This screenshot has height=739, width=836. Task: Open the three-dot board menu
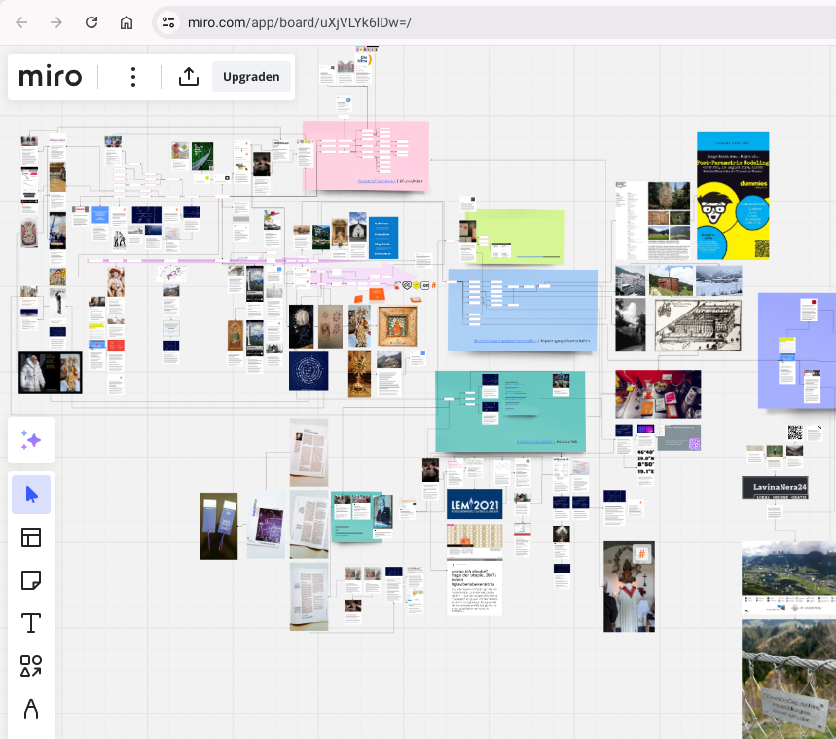coord(133,77)
